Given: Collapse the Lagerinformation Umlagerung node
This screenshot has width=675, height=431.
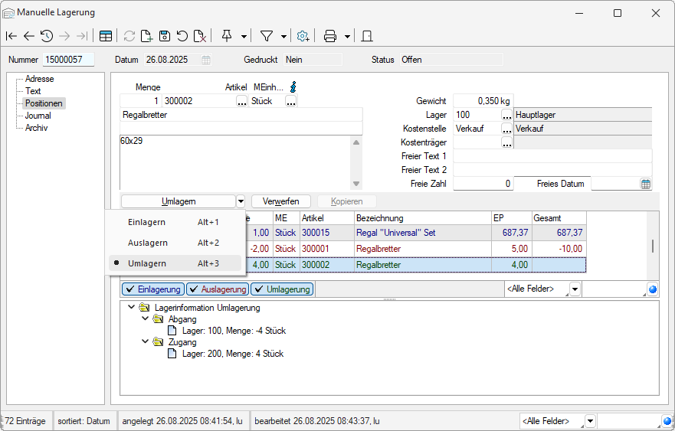Looking at the screenshot, I should [132, 308].
